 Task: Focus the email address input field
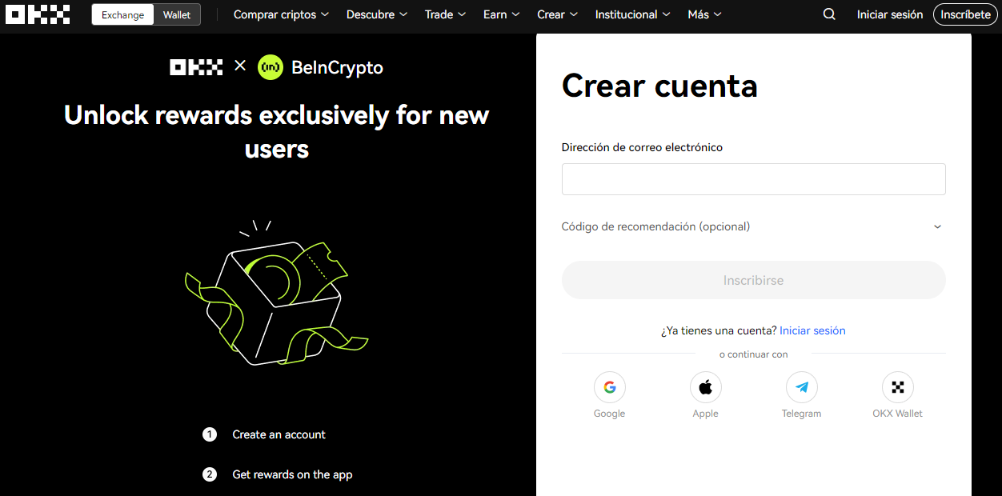754,179
